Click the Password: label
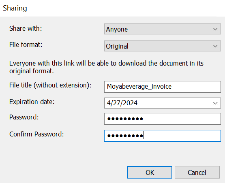The height and width of the screenshot is (183, 225). tap(24, 117)
